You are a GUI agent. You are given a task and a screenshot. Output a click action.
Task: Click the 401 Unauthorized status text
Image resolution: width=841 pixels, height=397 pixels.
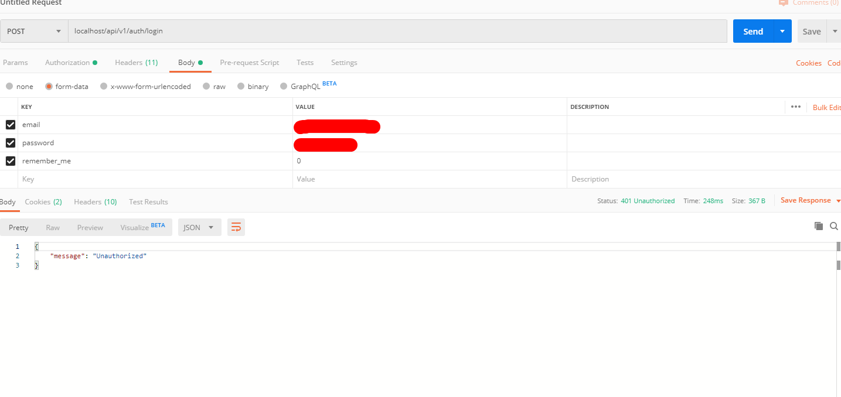(x=648, y=201)
